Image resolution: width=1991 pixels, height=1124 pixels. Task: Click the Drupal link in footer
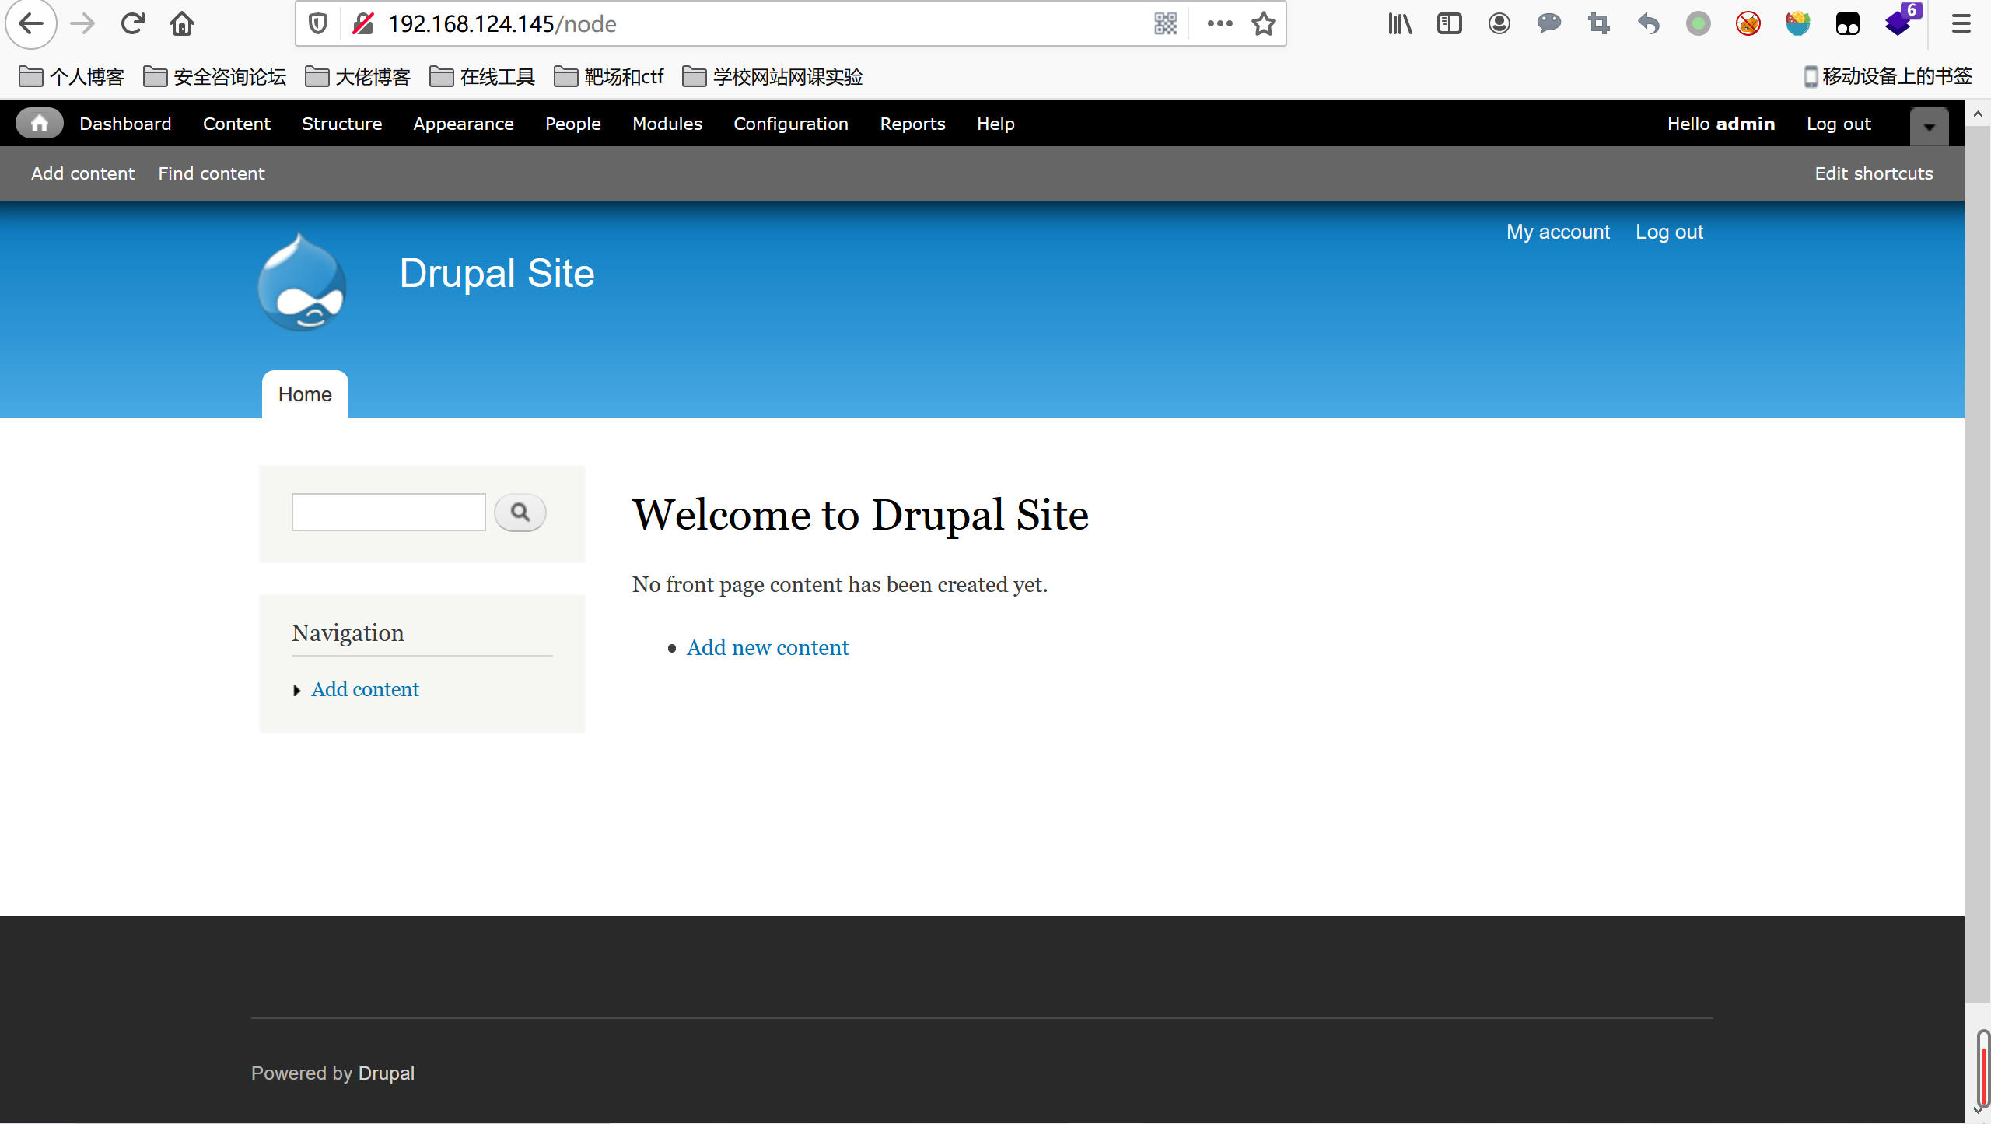click(x=386, y=1073)
